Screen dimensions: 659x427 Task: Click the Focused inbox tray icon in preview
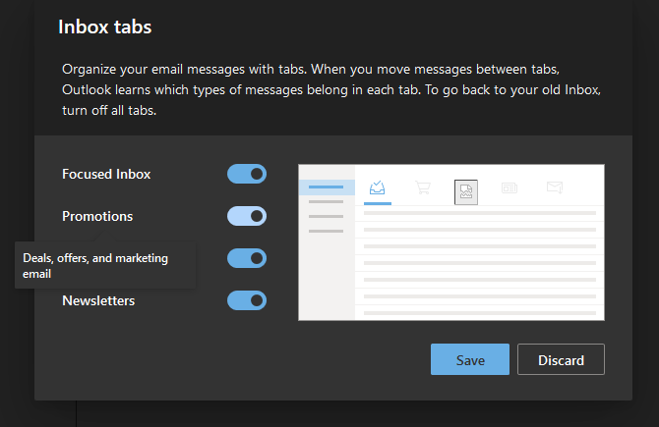377,187
